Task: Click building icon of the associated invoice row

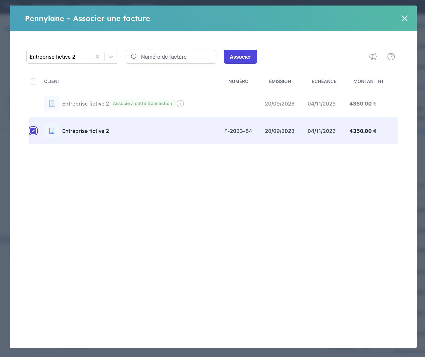Action: pos(52,104)
